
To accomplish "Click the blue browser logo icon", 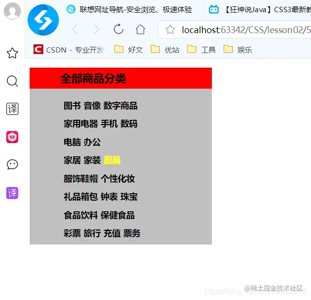I will (x=43, y=20).
